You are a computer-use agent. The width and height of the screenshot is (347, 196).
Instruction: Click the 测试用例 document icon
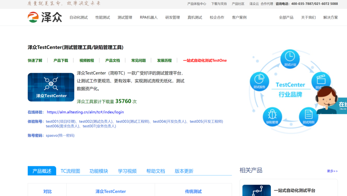coord(308,117)
